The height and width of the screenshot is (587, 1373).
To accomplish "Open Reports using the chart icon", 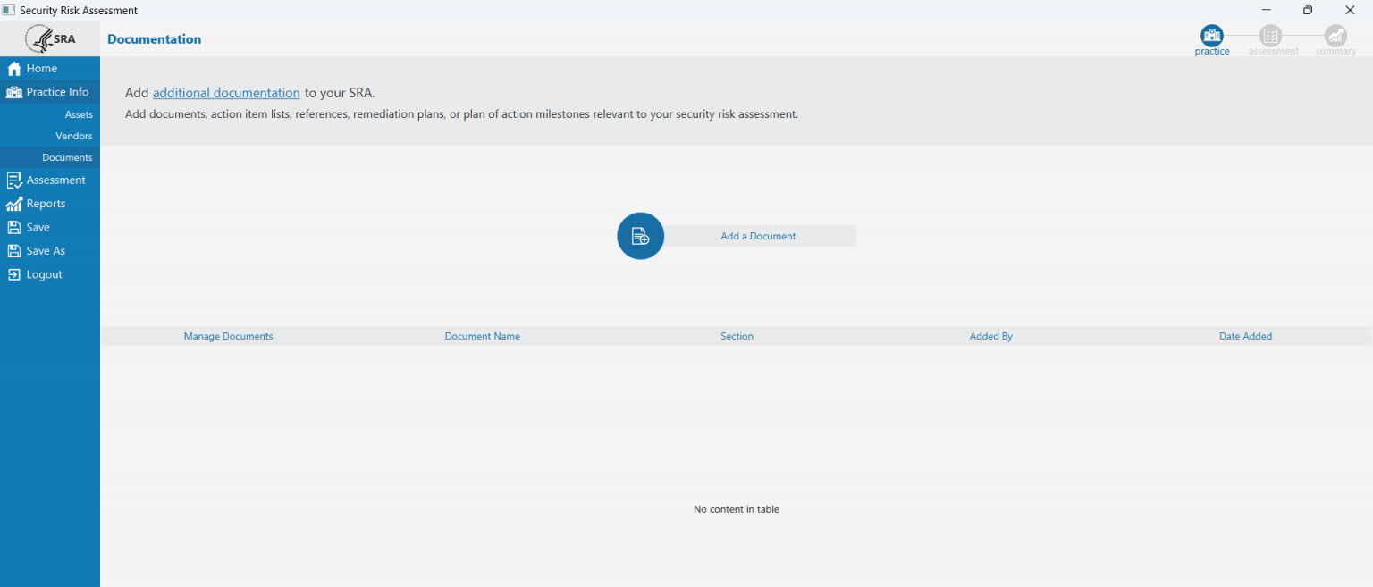I will (13, 203).
